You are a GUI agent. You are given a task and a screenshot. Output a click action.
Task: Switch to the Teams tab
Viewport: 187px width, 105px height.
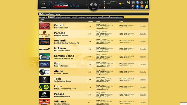click(52, 17)
